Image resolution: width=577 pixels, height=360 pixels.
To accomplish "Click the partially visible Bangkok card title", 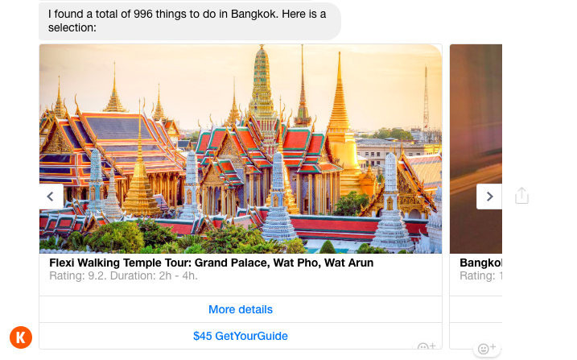I will (480, 263).
